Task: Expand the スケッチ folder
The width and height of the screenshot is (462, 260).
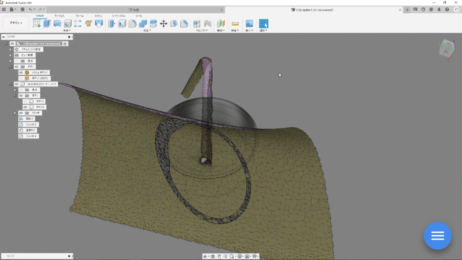Action: [x=15, y=113]
